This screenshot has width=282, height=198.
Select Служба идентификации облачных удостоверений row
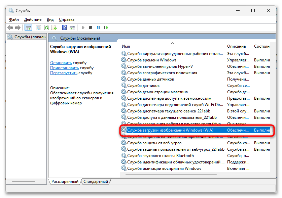click(x=195, y=162)
